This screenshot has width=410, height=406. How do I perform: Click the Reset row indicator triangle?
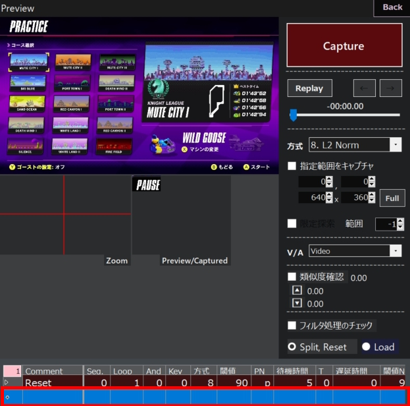pyautogui.click(x=7, y=382)
